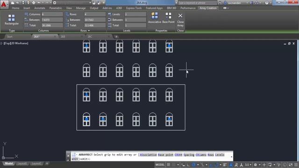This screenshot has height=168, width=299.
Task: Open the Annotate ribbon tab
Action: tap(40, 8)
